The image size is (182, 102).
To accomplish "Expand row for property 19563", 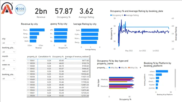I will pos(28,90).
